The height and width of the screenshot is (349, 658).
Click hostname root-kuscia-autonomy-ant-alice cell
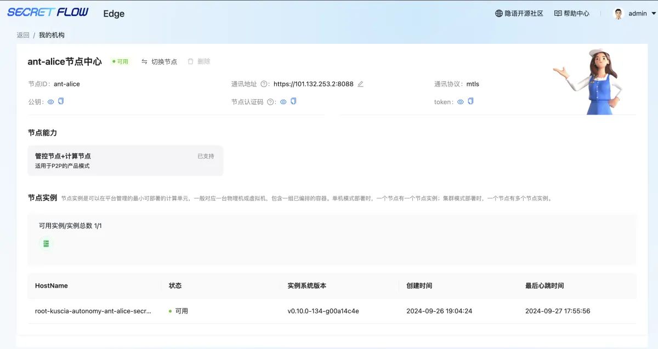coord(93,311)
